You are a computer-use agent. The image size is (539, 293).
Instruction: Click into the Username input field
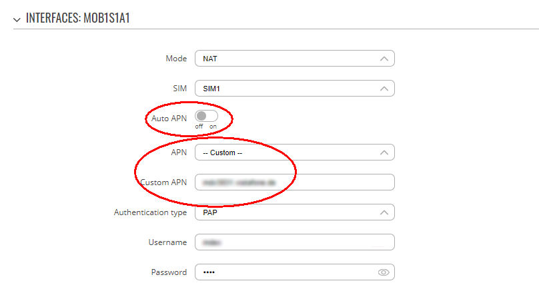pyautogui.click(x=295, y=242)
